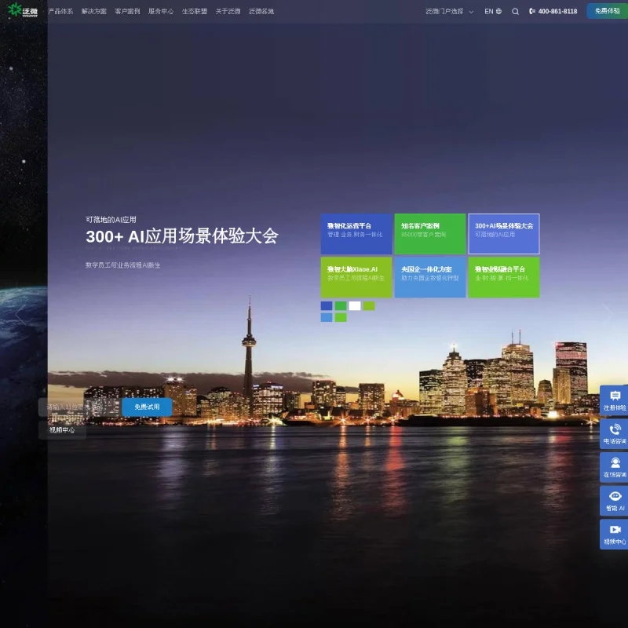628x628 pixels.
Task: Open 客户案例 menu
Action: 127,11
